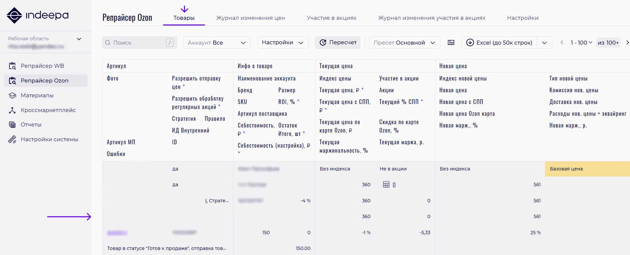630x255 pixels.
Task: Go to Отчеты in sidebar
Action: 31,124
